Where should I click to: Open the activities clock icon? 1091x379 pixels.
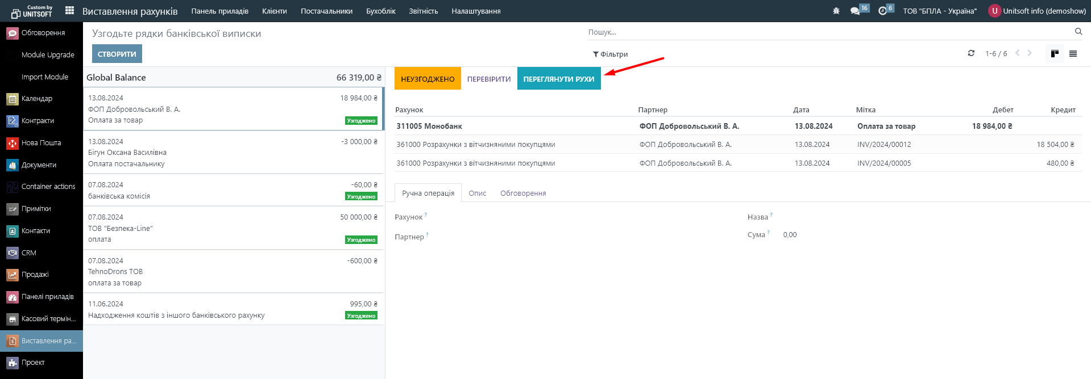(x=882, y=11)
